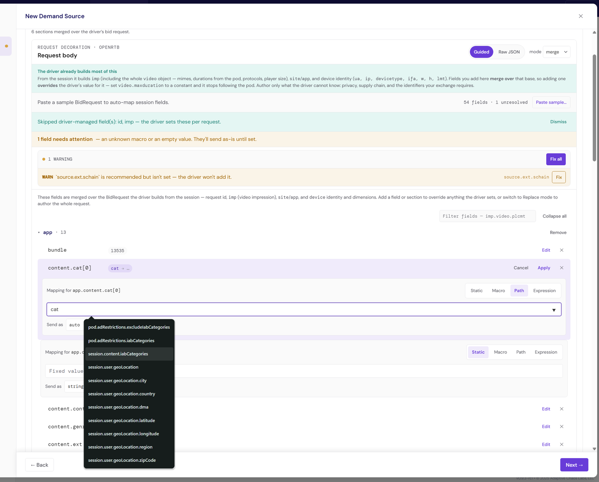Choose session.user.geoLocation.region suggestion
The image size is (599, 482).
click(129, 447)
